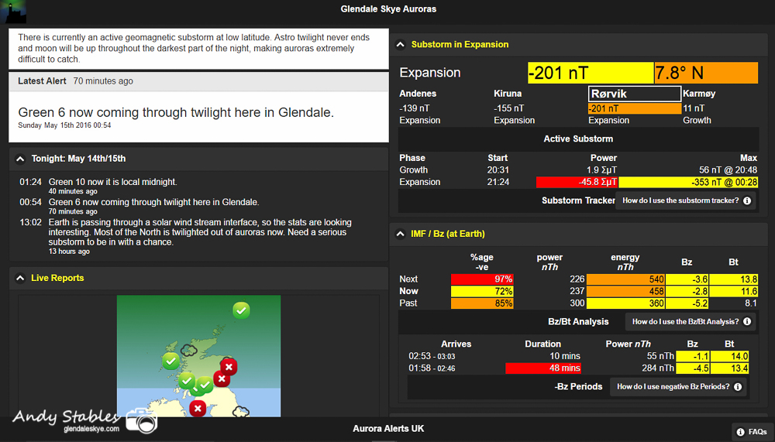Click the '1.9 ΣμT' growth power value
This screenshot has height=442, width=775.
[601, 170]
